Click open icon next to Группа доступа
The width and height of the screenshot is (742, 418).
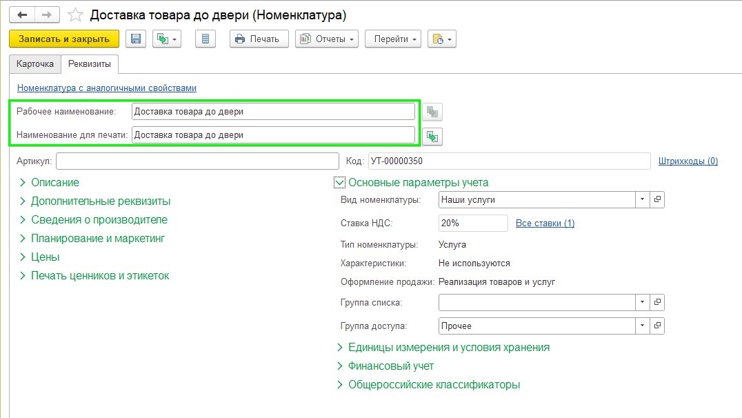pos(657,326)
